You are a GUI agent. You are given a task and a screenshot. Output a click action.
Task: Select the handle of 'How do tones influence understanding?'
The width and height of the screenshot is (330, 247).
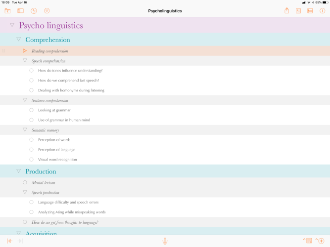31,71
